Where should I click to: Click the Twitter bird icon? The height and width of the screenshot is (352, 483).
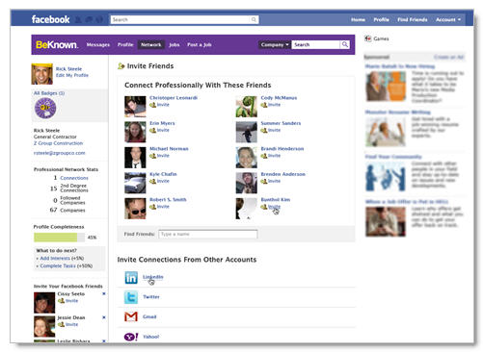point(131,297)
